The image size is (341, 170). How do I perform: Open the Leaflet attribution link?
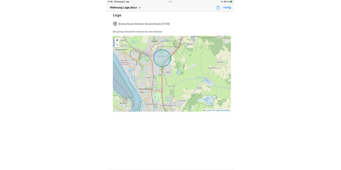[x=208, y=110]
